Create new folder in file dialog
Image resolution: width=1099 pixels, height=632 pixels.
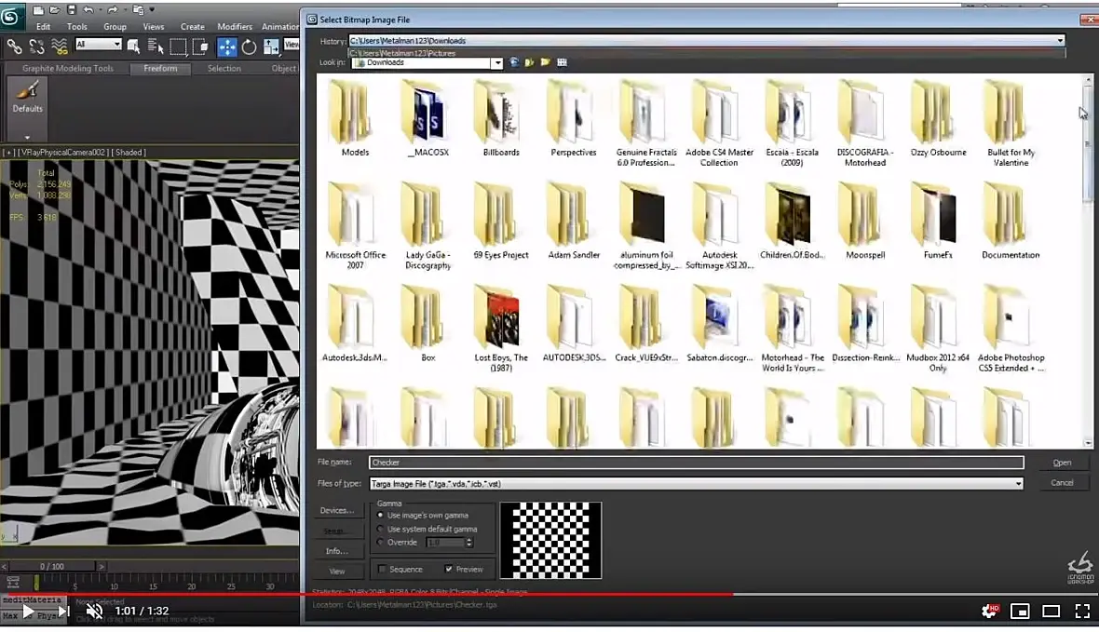coord(545,62)
